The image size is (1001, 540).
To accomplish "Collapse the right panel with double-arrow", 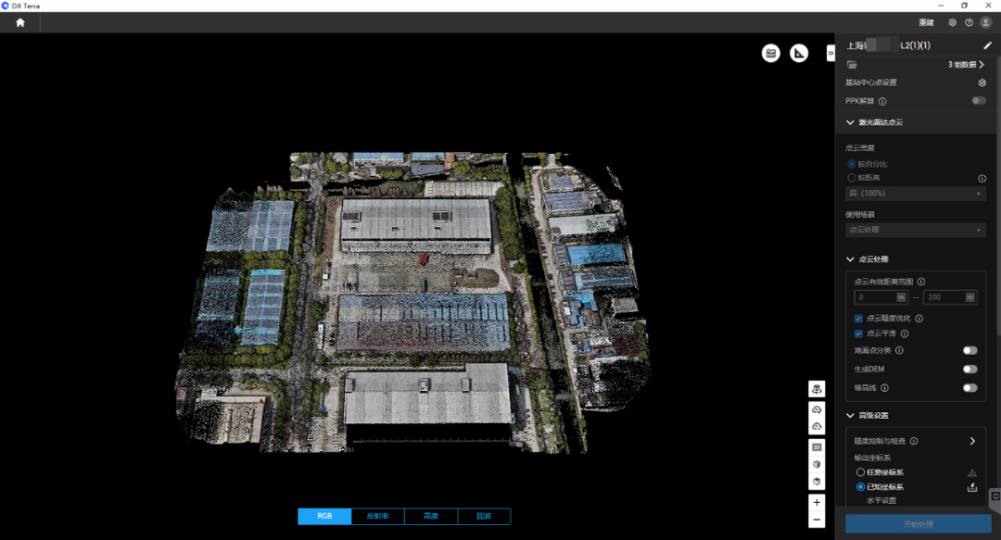I will click(x=830, y=53).
